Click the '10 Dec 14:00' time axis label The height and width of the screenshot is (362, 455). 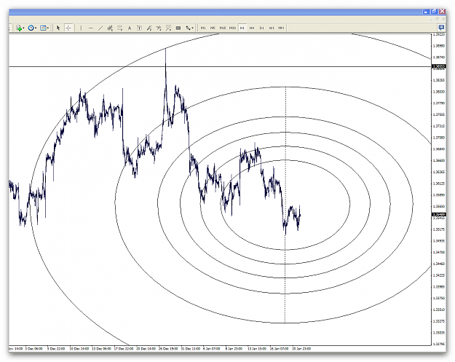79,349
